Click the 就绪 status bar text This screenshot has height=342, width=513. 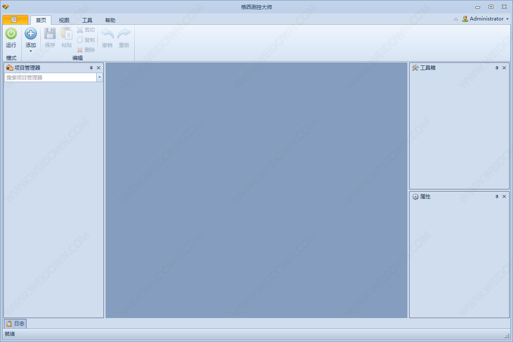pos(10,334)
